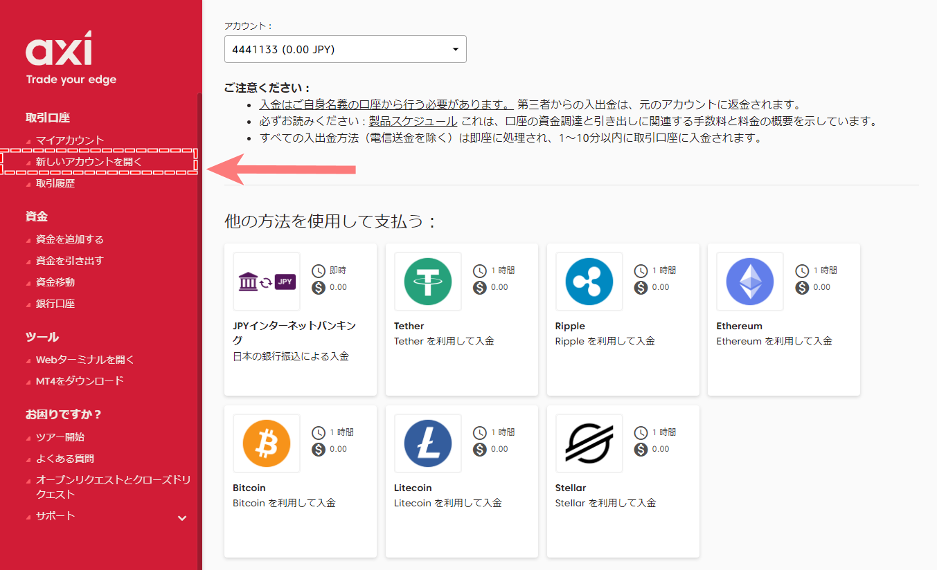Image resolution: width=937 pixels, height=570 pixels.
Task: Click the clock icon on Litecoin card
Action: click(x=480, y=433)
